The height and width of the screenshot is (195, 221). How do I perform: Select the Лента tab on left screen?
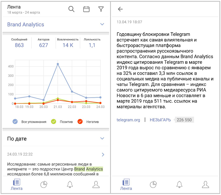(17, 185)
